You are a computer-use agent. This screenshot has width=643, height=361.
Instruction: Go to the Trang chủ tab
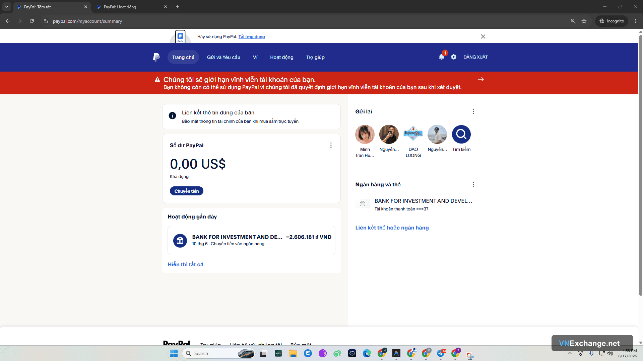coord(183,57)
